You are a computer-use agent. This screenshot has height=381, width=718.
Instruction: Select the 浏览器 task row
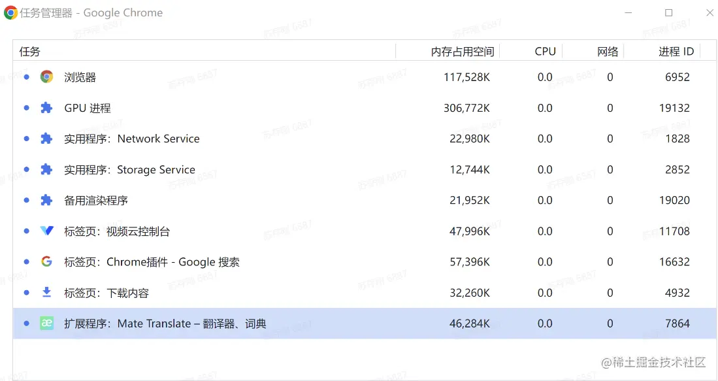[x=365, y=77]
